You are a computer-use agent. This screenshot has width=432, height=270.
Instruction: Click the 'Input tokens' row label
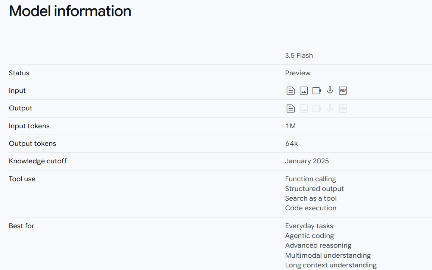click(29, 126)
